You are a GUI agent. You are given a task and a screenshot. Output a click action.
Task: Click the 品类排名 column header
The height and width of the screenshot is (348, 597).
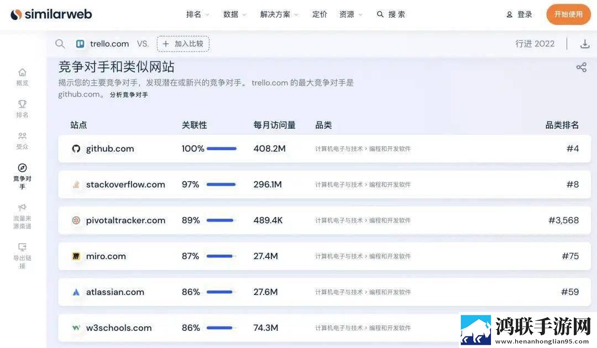click(562, 125)
